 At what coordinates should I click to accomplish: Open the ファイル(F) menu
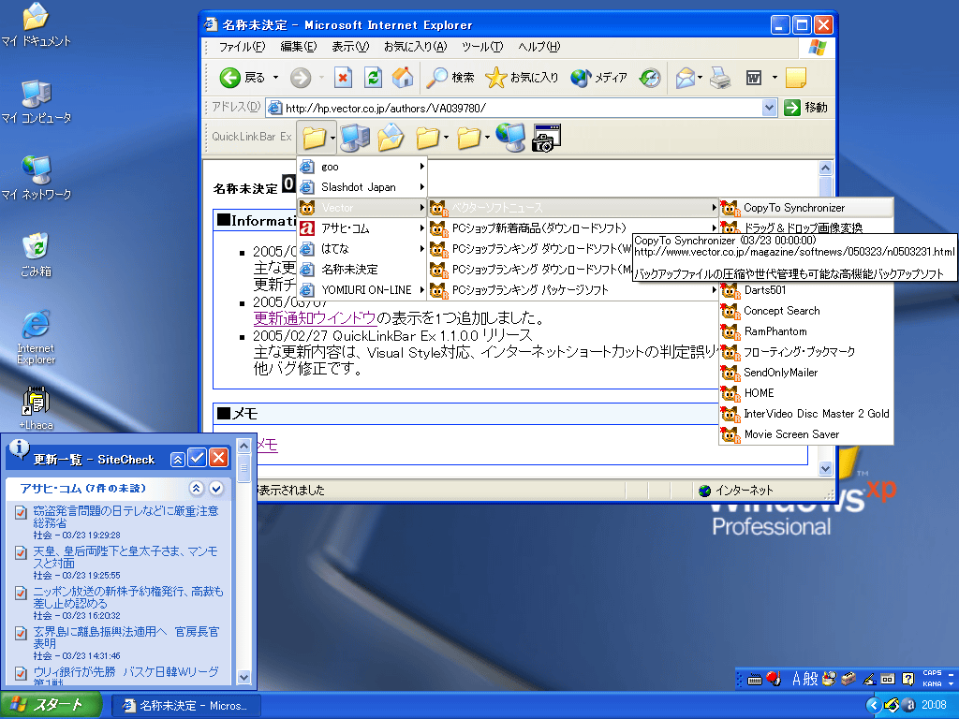tap(242, 47)
